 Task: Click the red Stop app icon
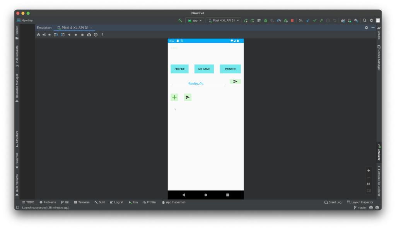pos(292,21)
